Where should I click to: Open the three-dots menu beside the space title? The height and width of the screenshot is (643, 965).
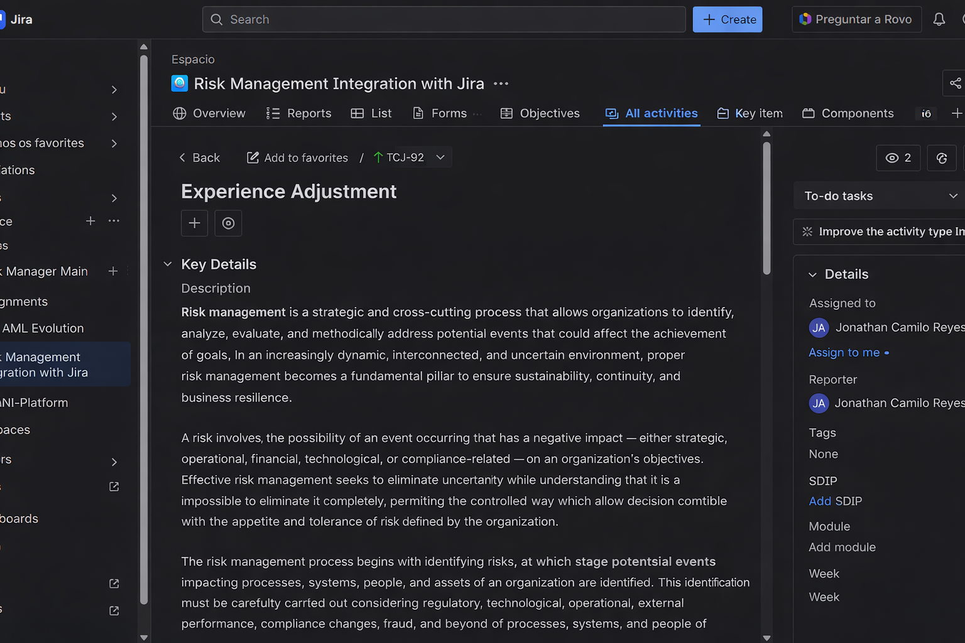(501, 84)
